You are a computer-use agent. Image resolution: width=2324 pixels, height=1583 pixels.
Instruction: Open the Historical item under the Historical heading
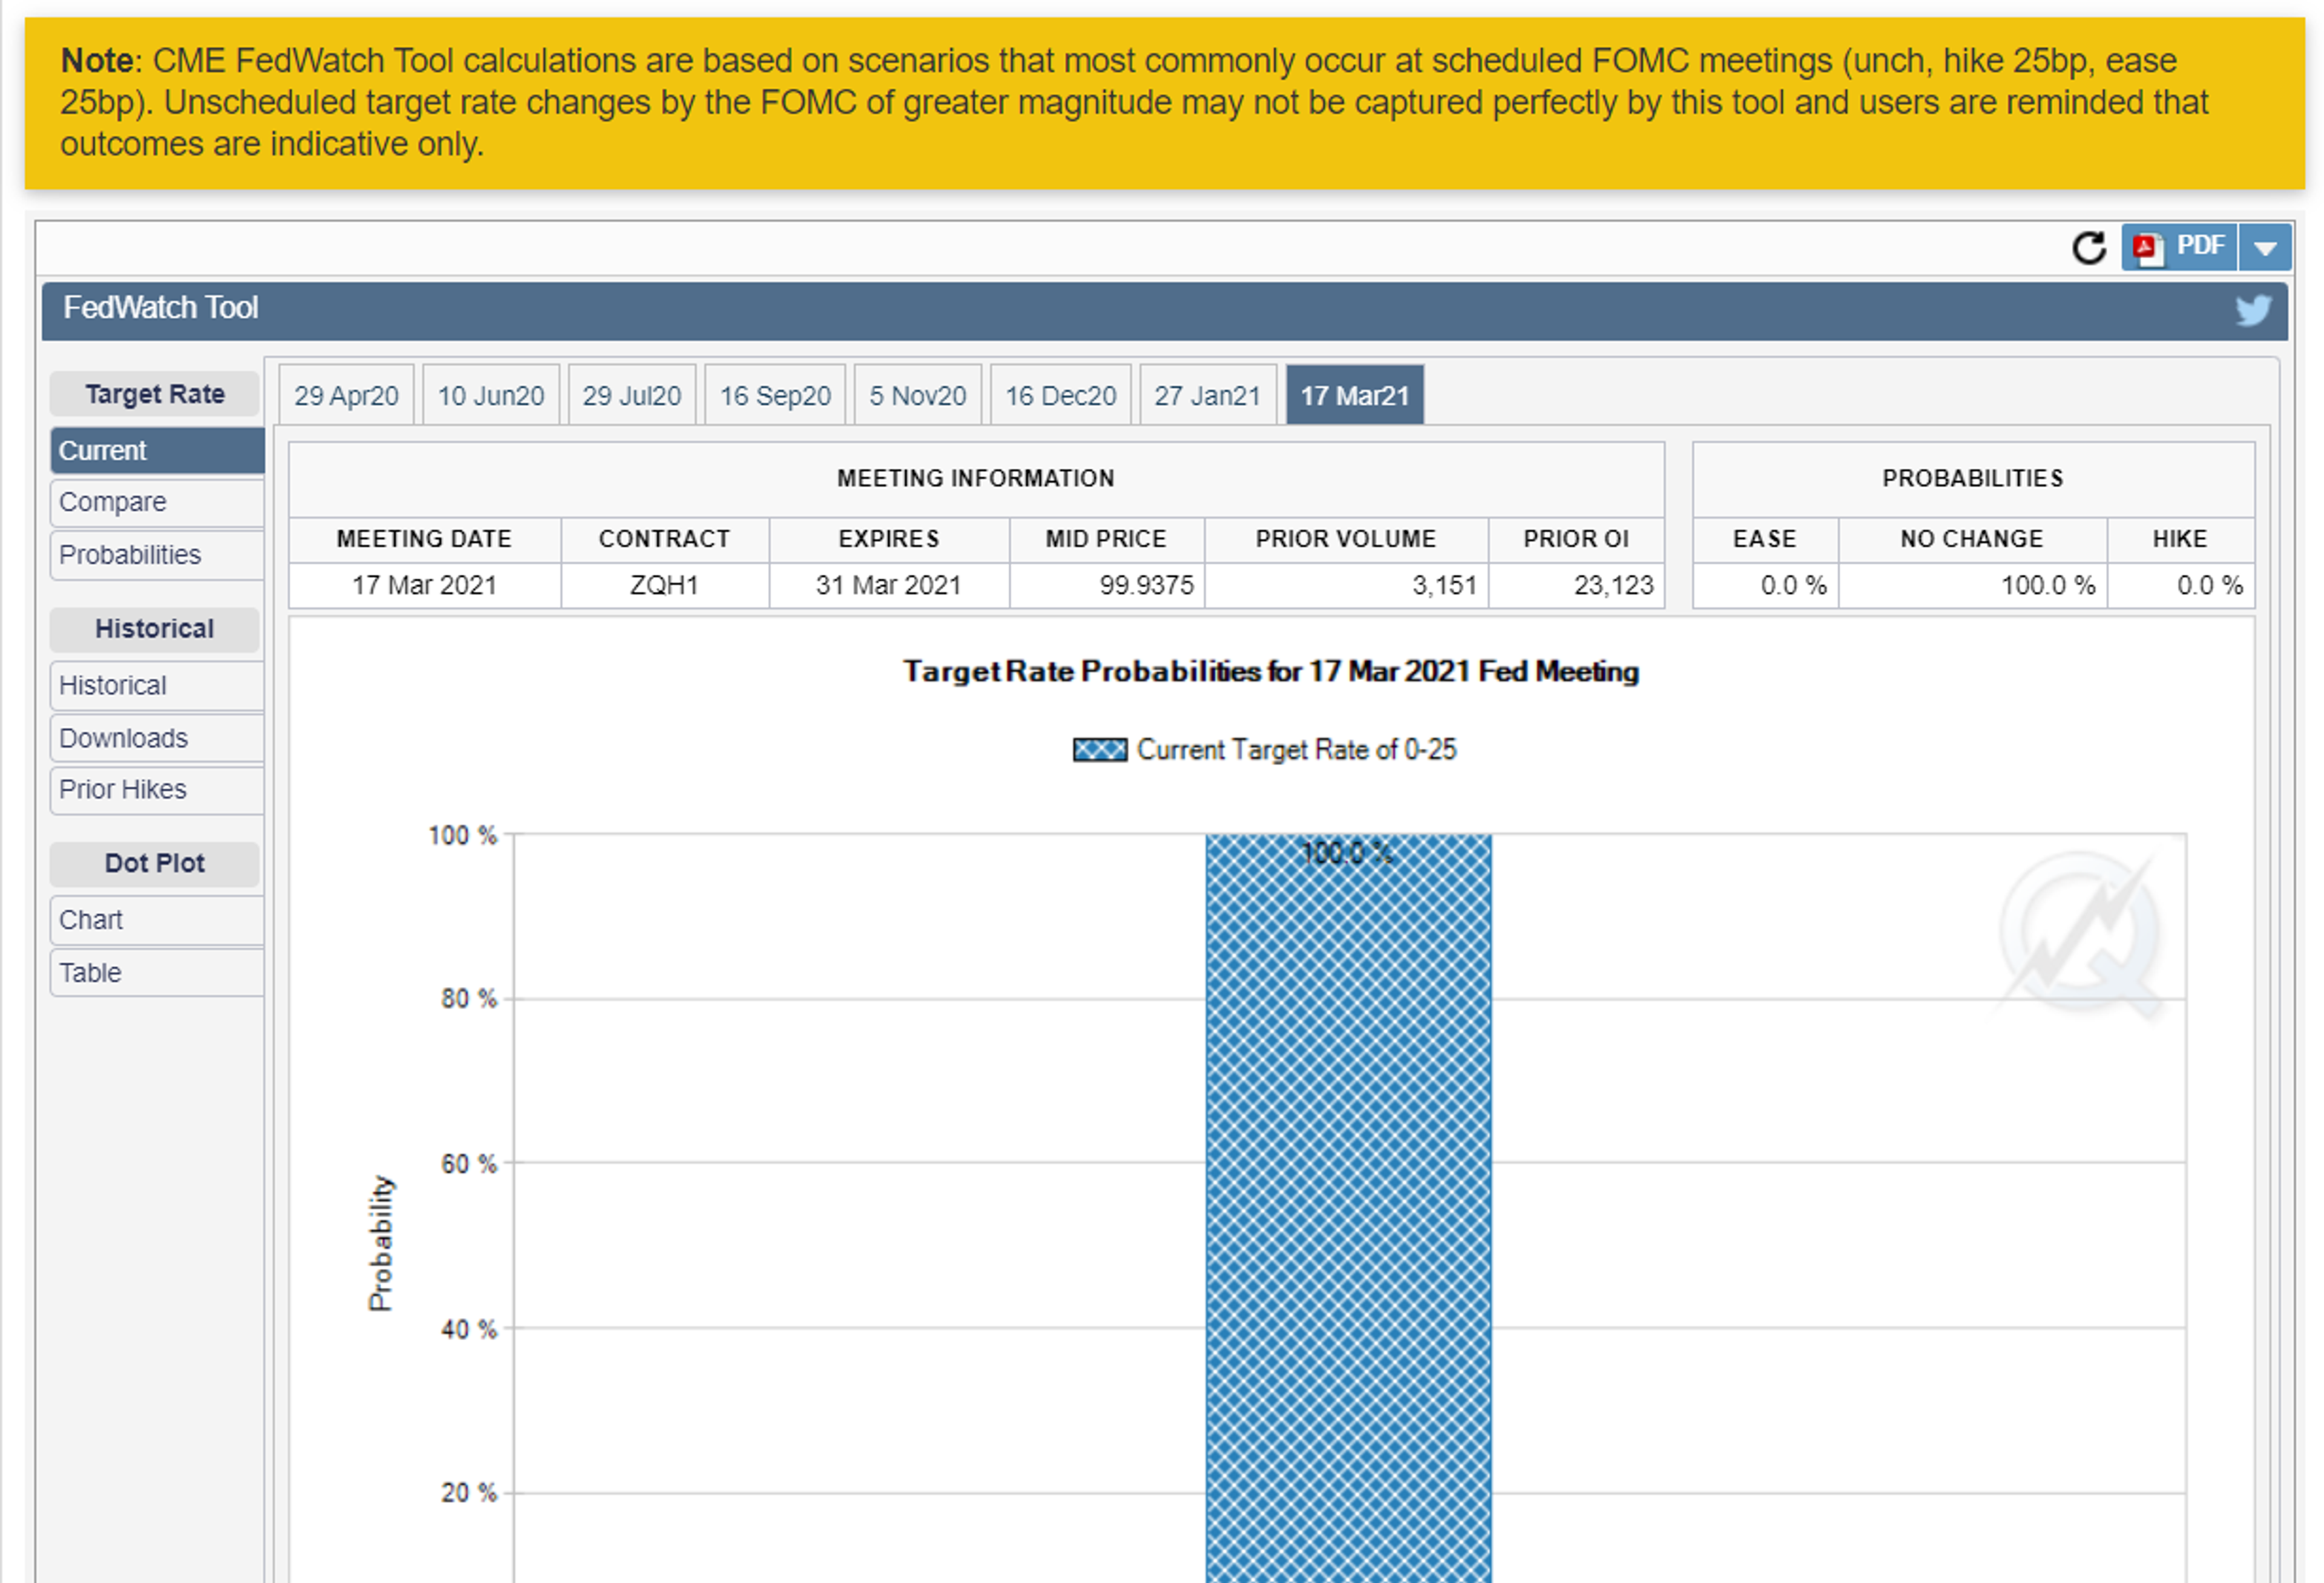tap(157, 685)
